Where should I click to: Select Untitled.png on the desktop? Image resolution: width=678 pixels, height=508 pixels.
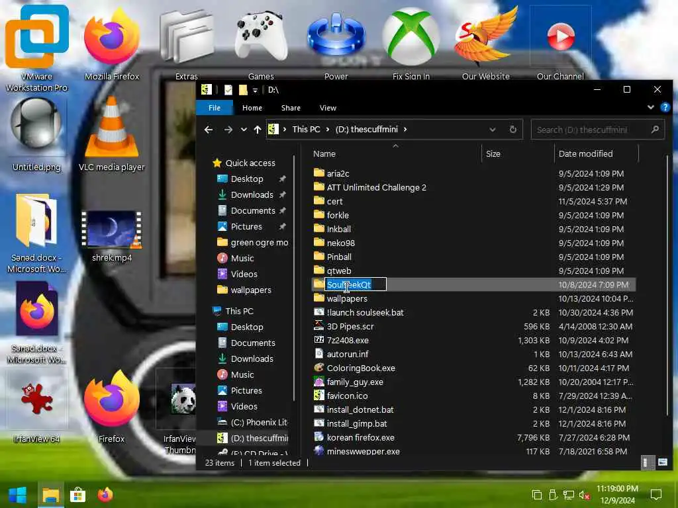pyautogui.click(x=37, y=135)
